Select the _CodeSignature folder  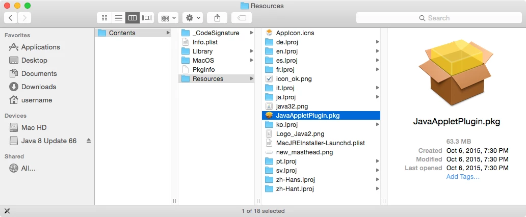(217, 33)
